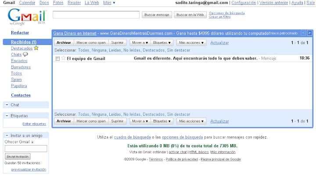This screenshot has height=177, width=316.
Task: Switch to HTML básico view
Action: [x=199, y=152]
